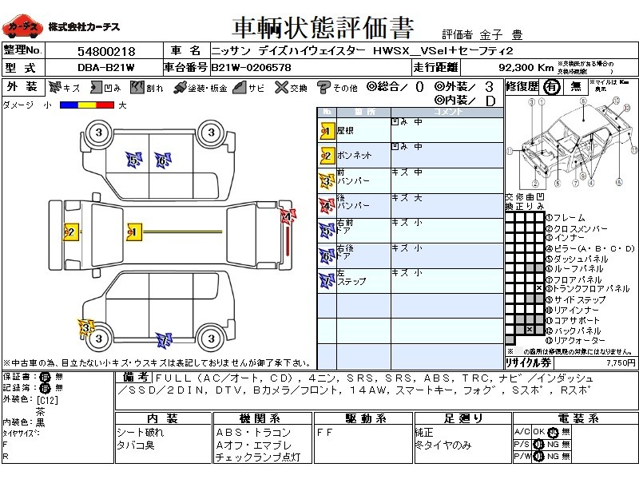Pick the yellow medium-damage color swatch
This screenshot has height=479, width=639.
[87, 105]
